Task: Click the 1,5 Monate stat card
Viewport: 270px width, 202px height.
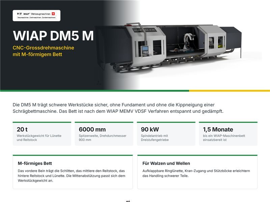Action: point(228,134)
